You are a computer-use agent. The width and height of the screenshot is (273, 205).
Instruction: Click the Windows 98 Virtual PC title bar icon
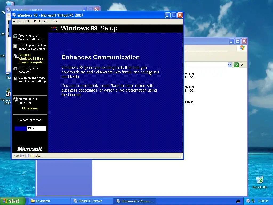tap(14, 15)
